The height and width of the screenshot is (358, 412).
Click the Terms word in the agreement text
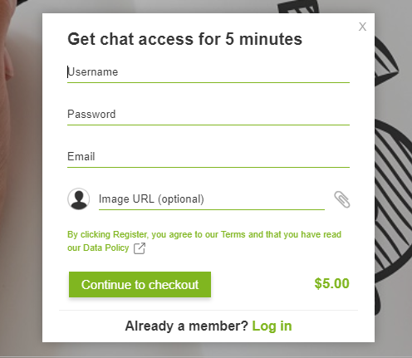click(x=233, y=234)
